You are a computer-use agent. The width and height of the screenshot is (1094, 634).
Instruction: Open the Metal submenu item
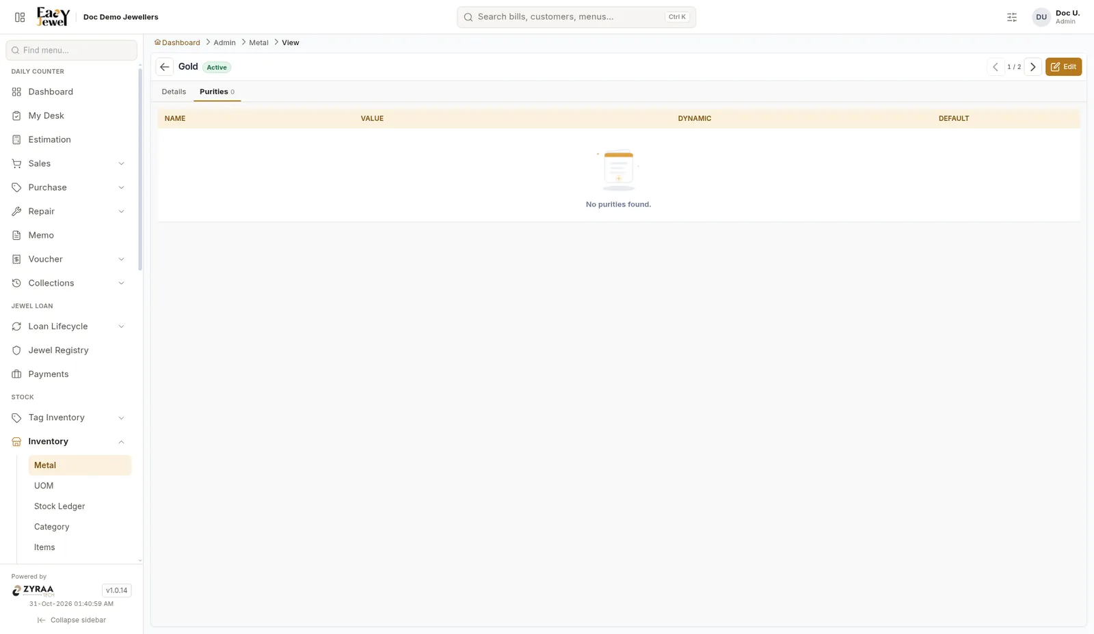[x=79, y=465]
